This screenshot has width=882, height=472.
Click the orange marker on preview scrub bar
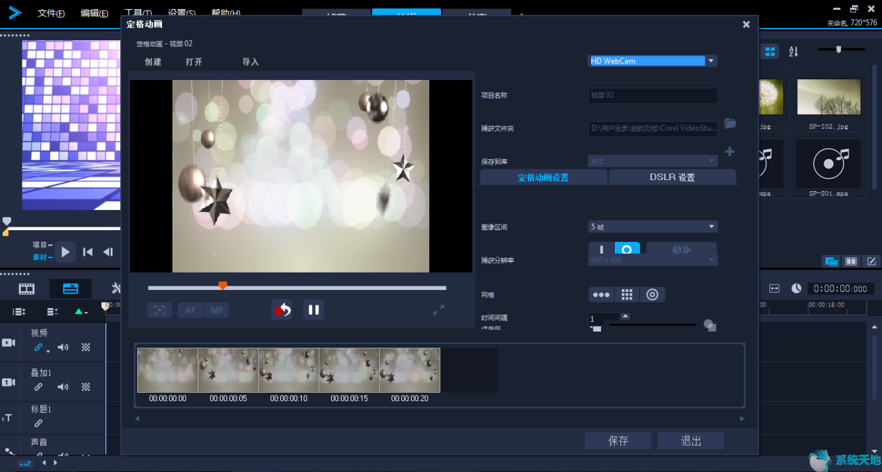pyautogui.click(x=223, y=285)
